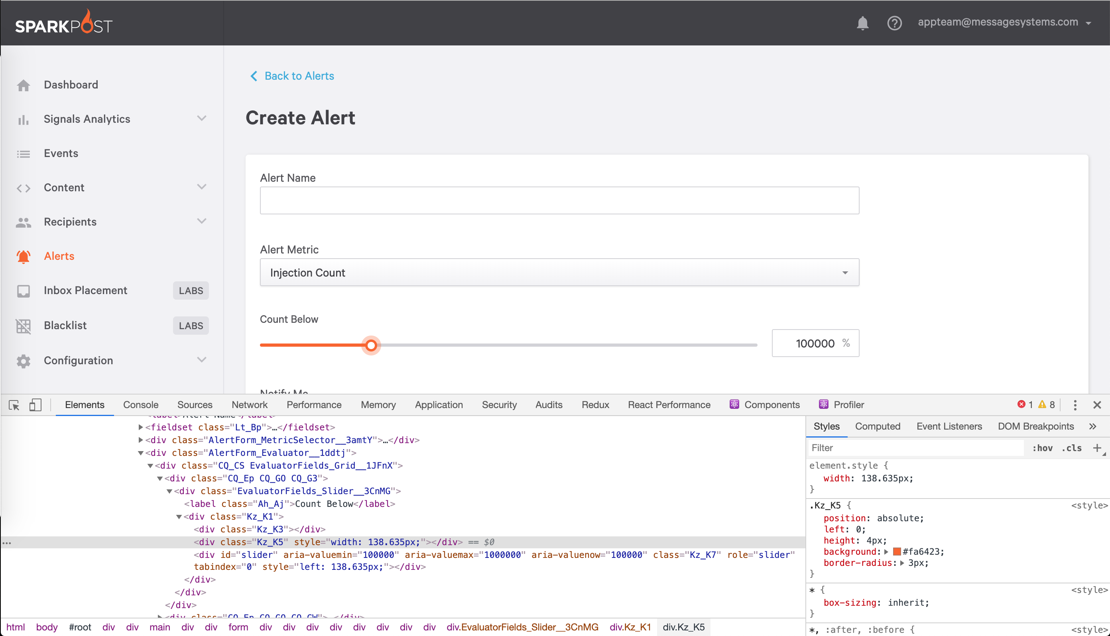
Task: Expand the Signals Analytics section chevron
Action: click(201, 118)
